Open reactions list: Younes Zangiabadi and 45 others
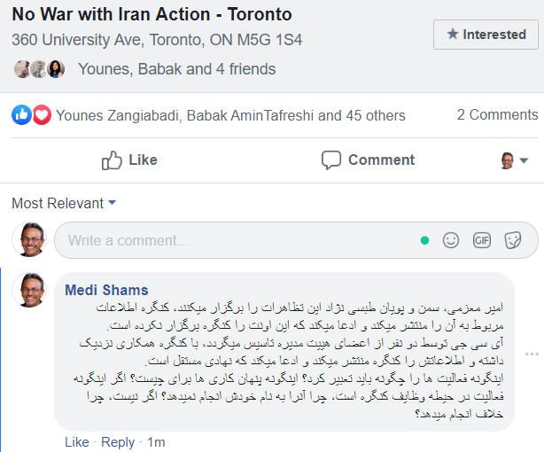This screenshot has width=544, height=452. pyautogui.click(x=230, y=115)
